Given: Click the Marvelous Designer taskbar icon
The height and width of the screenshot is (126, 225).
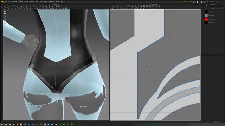Looking at the screenshot, I should click(41, 125).
